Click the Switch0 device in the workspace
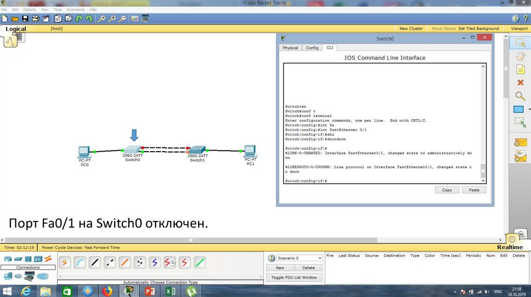The width and height of the screenshot is (531, 297). click(x=132, y=150)
